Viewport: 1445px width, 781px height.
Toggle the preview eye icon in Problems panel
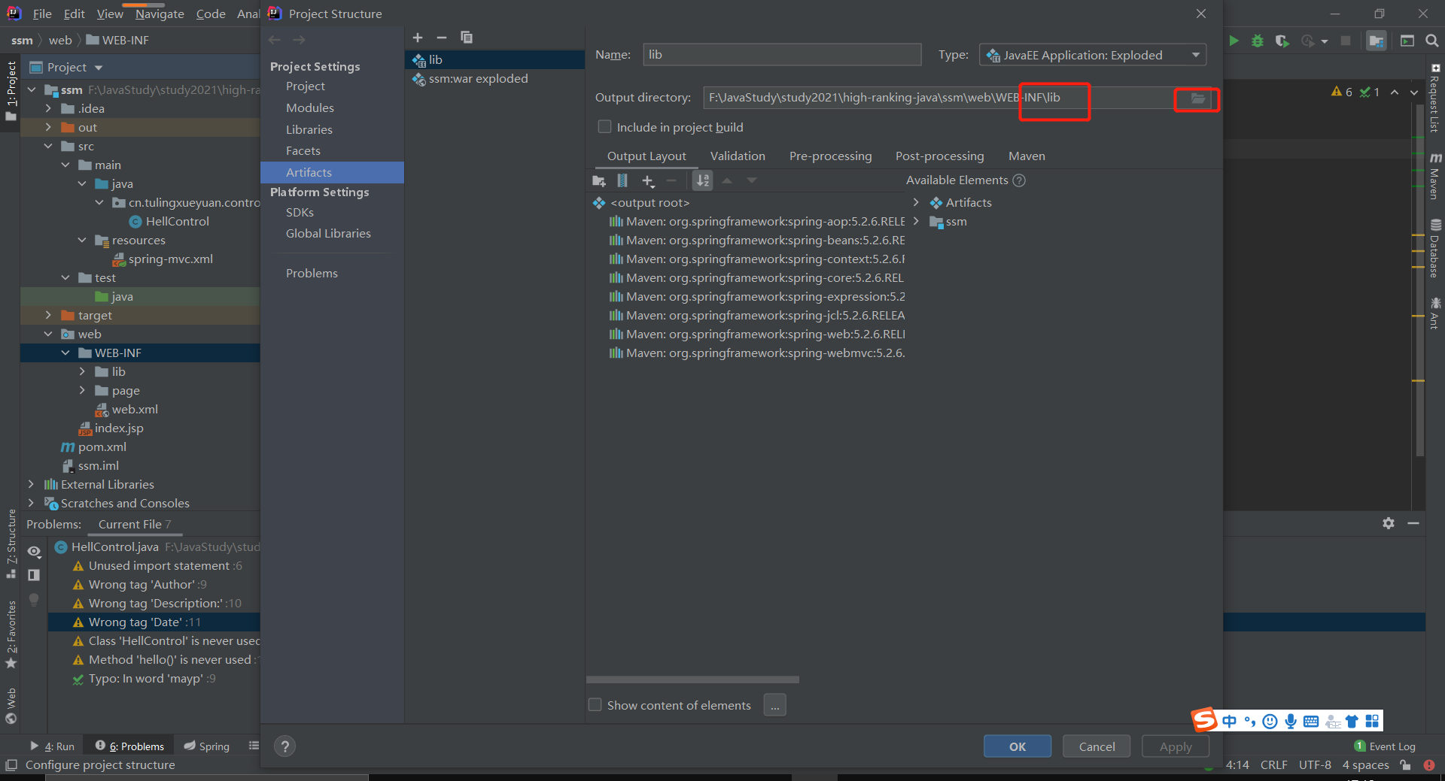click(x=34, y=551)
